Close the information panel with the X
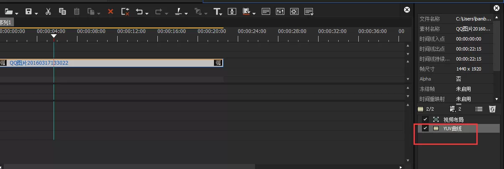This screenshot has height=169, width=504. point(496,8)
